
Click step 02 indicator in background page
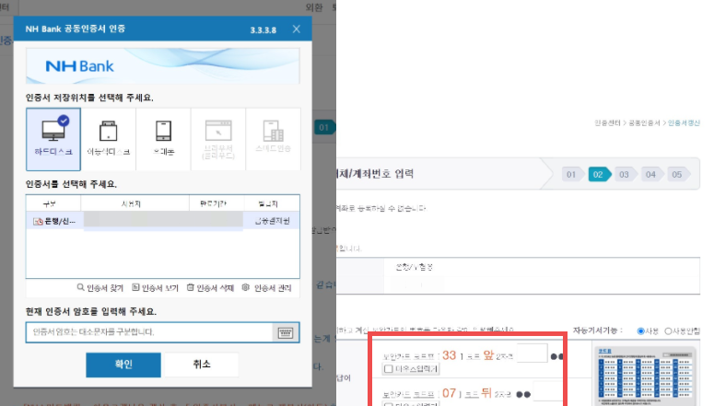[599, 174]
